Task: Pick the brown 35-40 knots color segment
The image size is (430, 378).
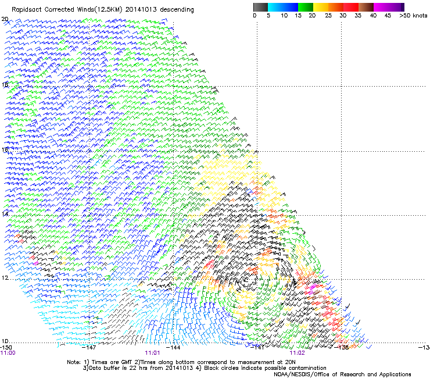Action: pos(366,7)
